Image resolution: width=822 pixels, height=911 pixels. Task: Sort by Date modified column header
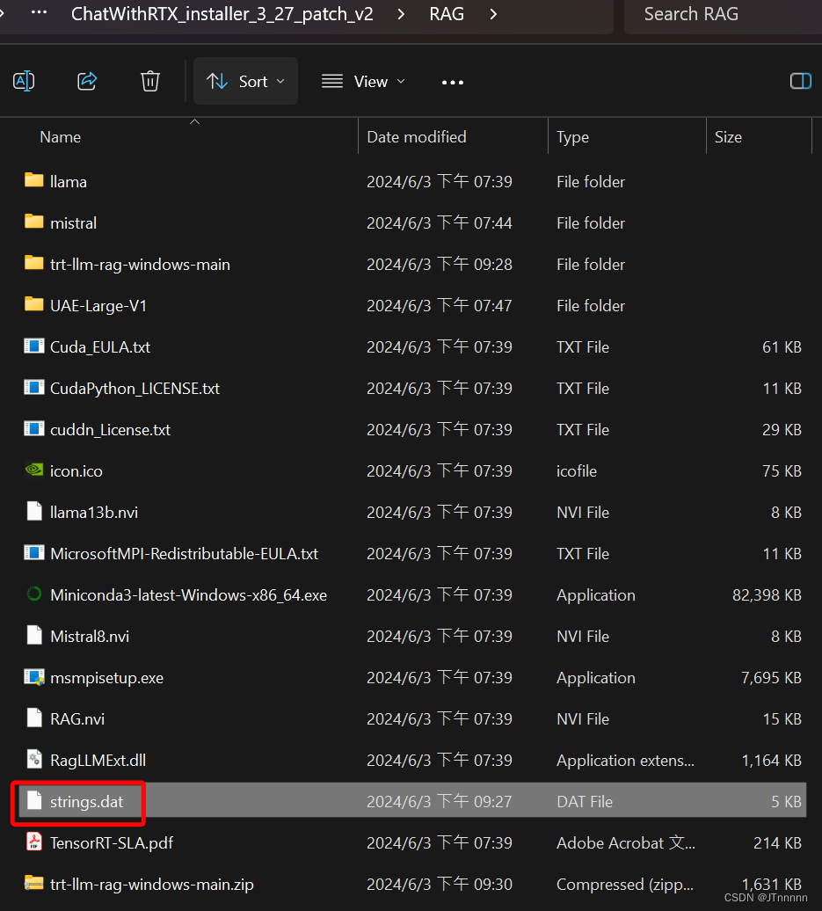tap(417, 137)
